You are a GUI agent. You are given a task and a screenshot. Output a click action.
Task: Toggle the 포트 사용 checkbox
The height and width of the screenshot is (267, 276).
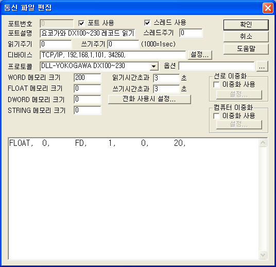click(x=81, y=23)
